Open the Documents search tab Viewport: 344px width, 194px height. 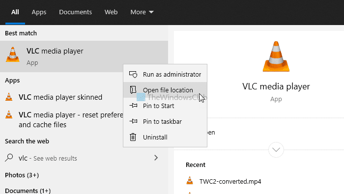tap(75, 12)
